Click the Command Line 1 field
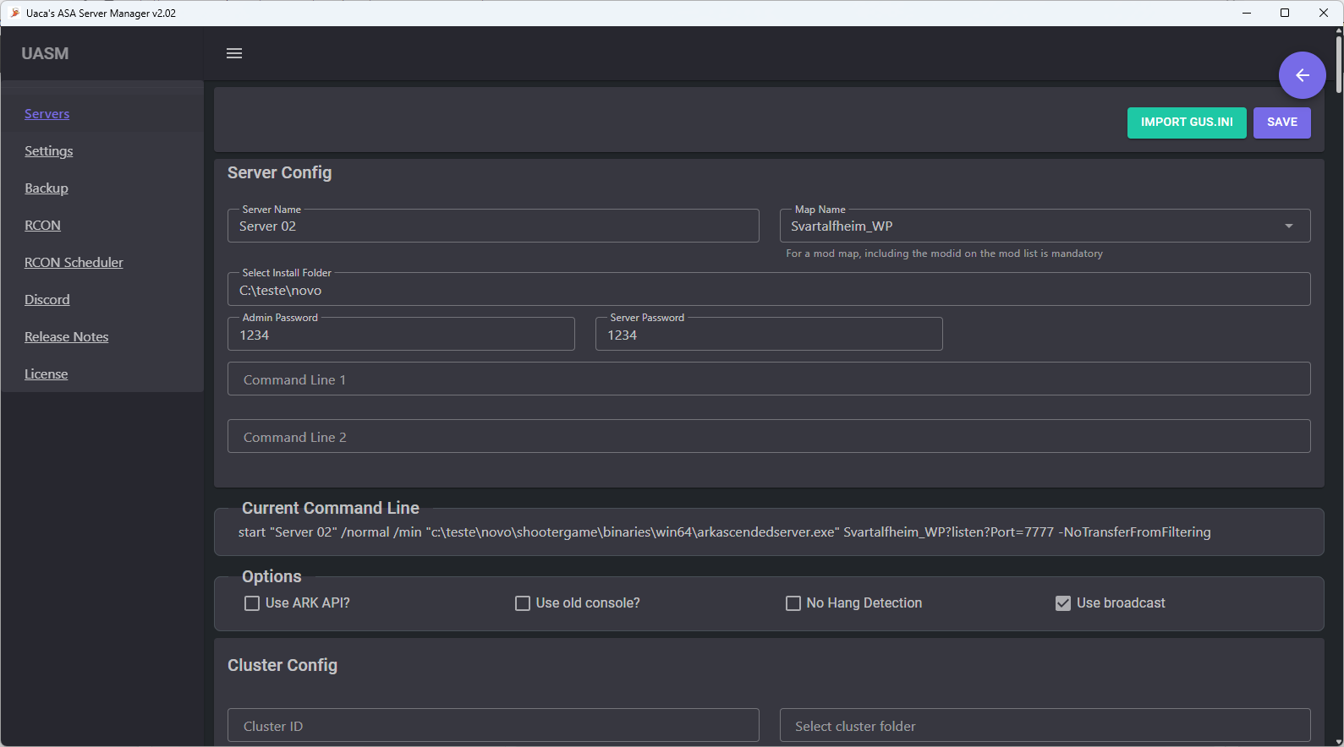Image resolution: width=1344 pixels, height=747 pixels. click(769, 379)
